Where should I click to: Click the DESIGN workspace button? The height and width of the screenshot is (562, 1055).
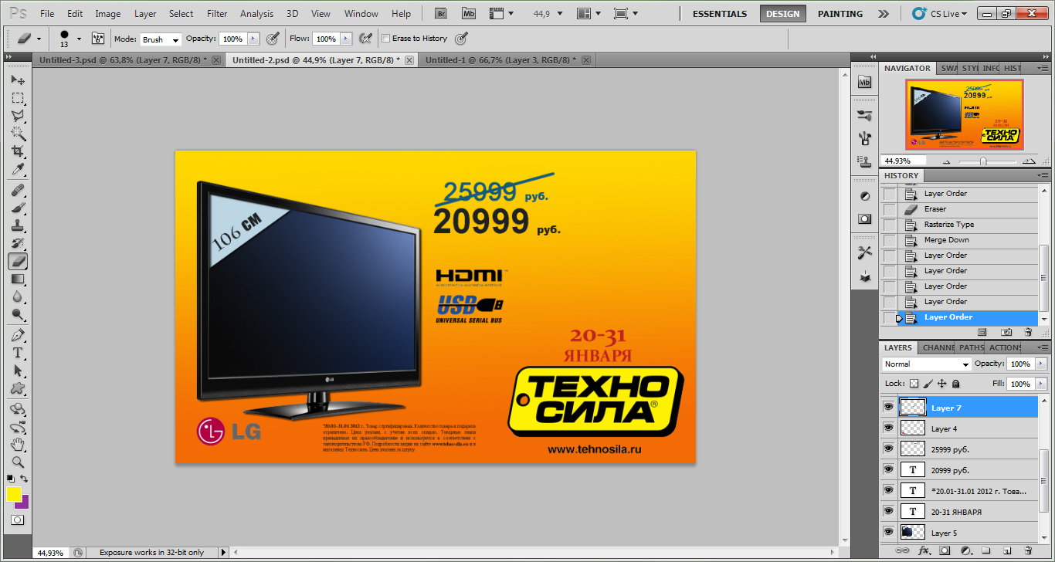coord(783,13)
